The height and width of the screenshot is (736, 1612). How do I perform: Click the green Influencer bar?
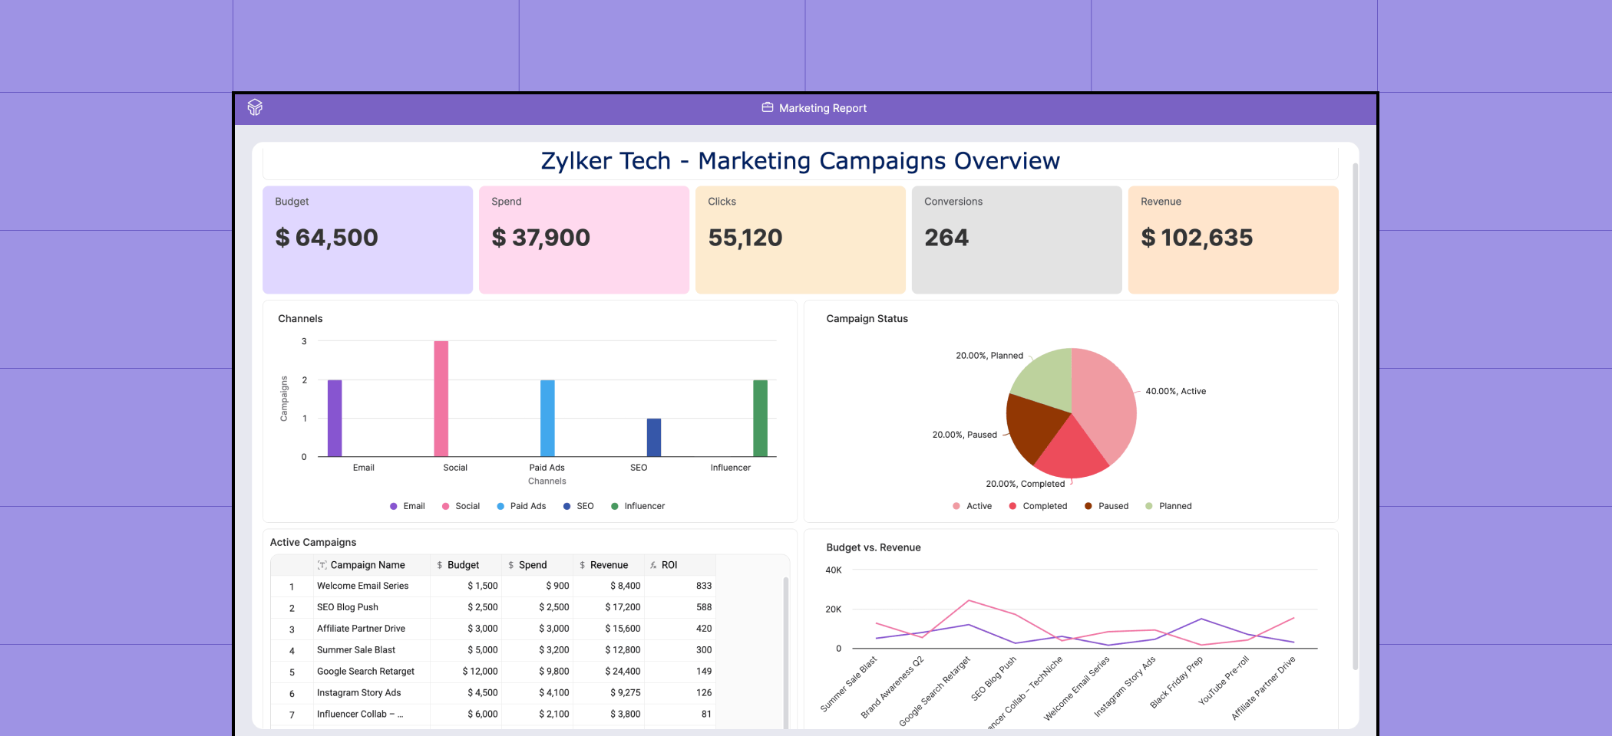(x=760, y=419)
